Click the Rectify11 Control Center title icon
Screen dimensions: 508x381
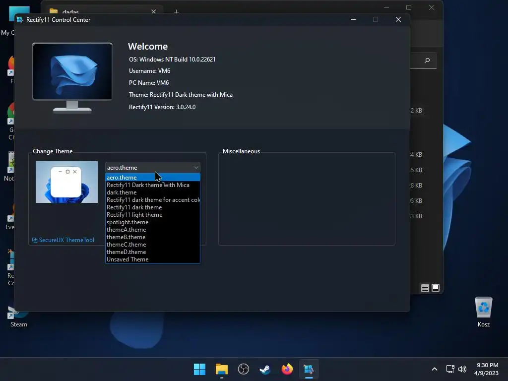pos(20,20)
